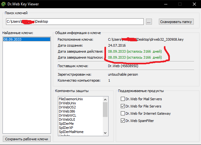Select DrWebWCL in components list
The height and width of the screenshot is (145, 201).
(67, 115)
